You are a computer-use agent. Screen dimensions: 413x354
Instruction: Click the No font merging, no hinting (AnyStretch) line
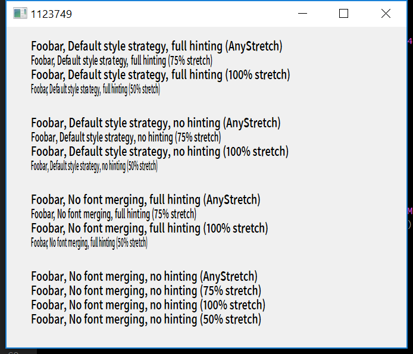point(145,277)
